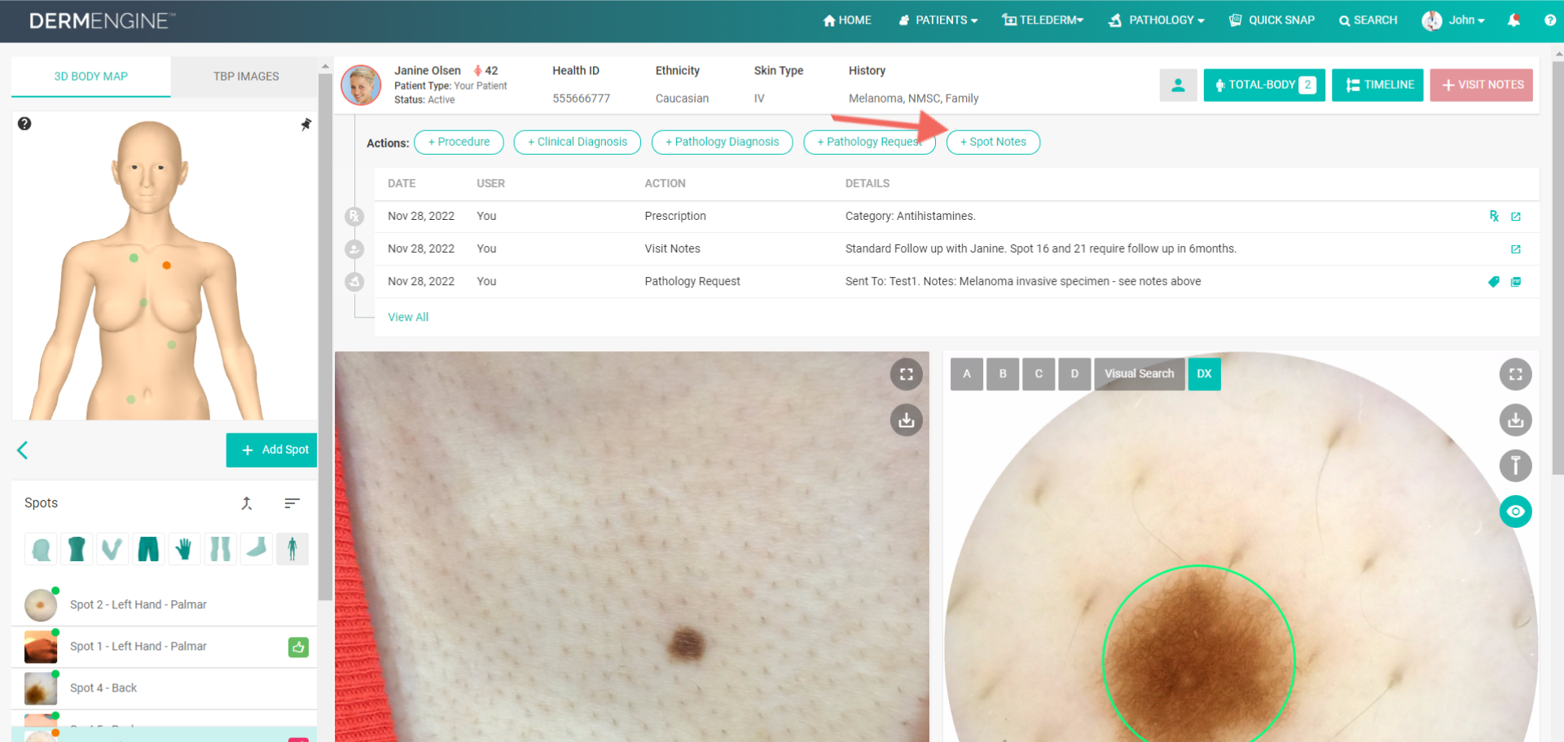Go to HOME in the top navigation

pyautogui.click(x=847, y=20)
